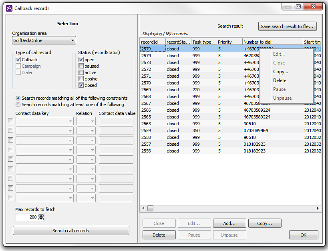Choose Copy... from the context menu
This screenshot has height=251, width=328.
280,72
